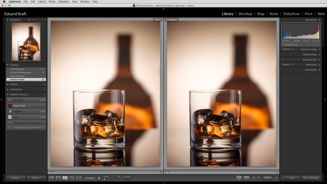Image resolution: width=327 pixels, height=184 pixels.
Task: Switch to Grid view icon
Action: click(x=51, y=178)
